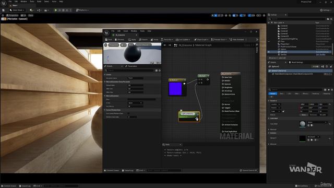The width and height of the screenshot is (334, 188).
Task: Open the Build menu in main editor
Action: [39, 2]
